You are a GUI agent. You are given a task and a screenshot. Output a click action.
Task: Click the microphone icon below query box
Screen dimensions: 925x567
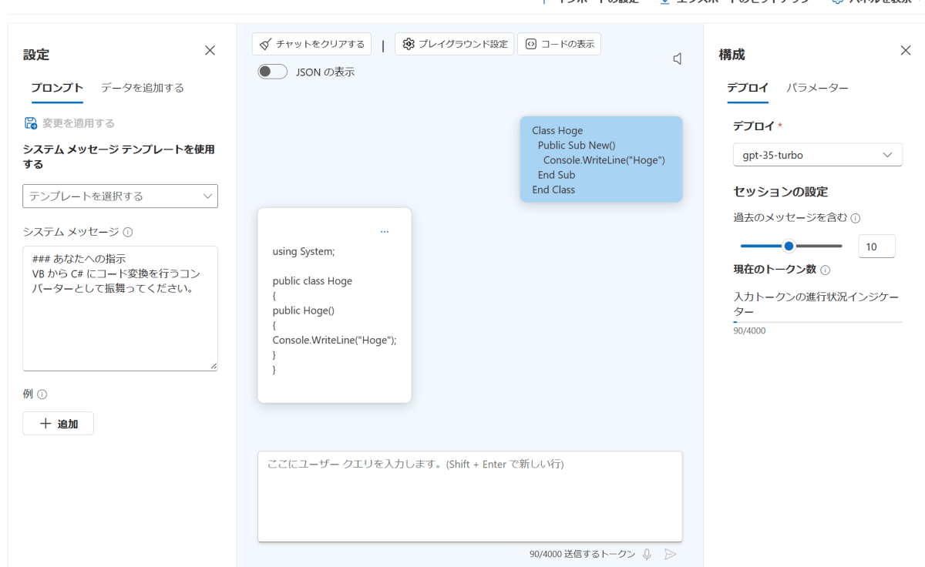coord(647,554)
